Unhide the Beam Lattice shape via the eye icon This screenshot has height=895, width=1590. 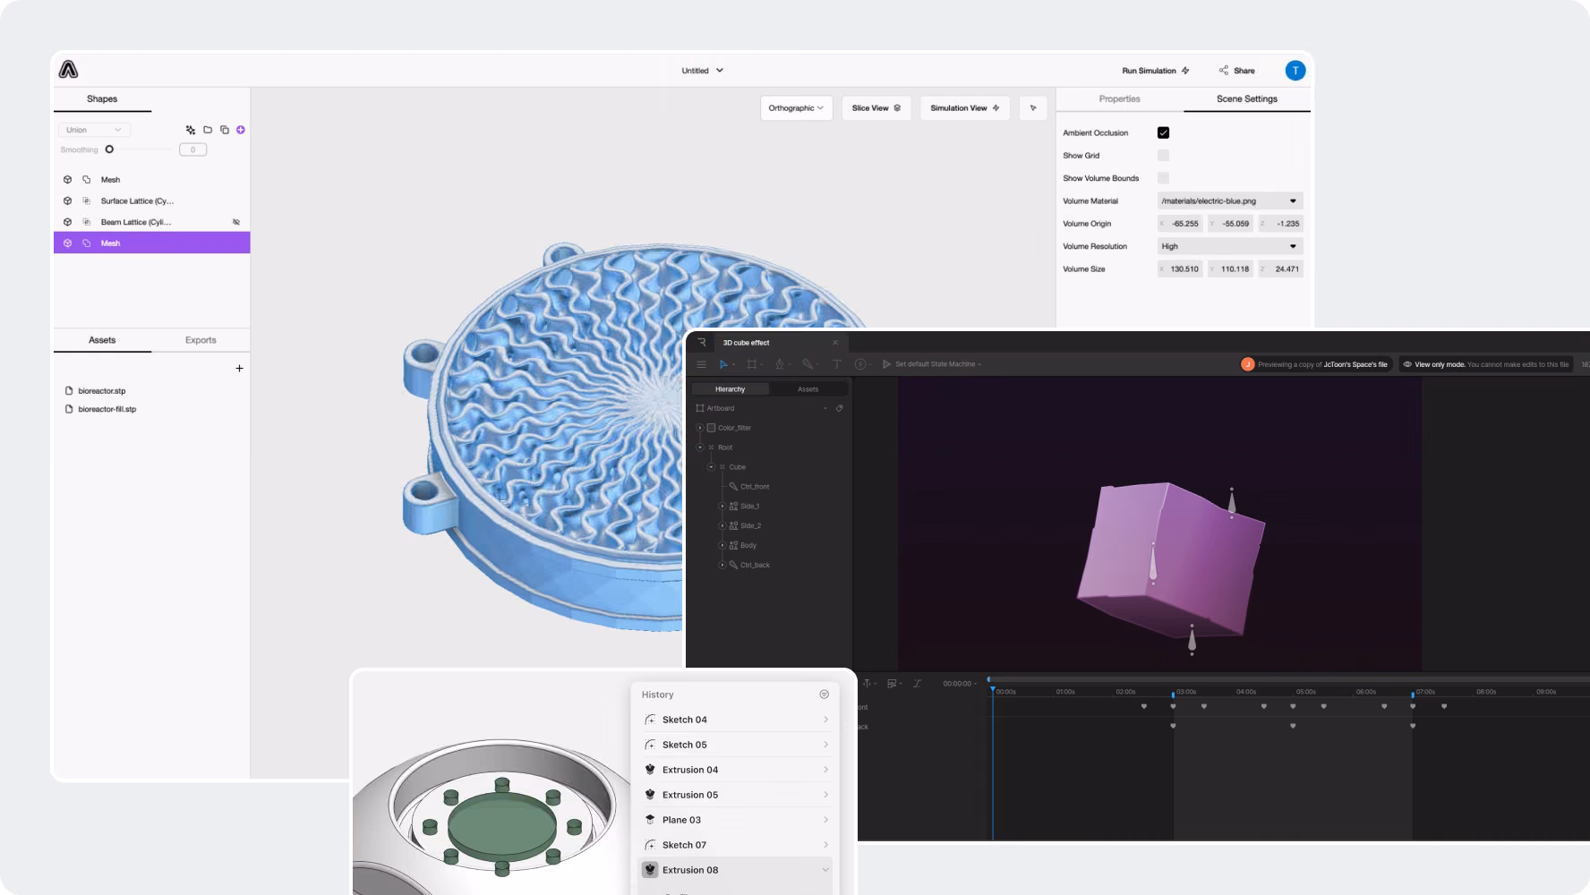236,222
